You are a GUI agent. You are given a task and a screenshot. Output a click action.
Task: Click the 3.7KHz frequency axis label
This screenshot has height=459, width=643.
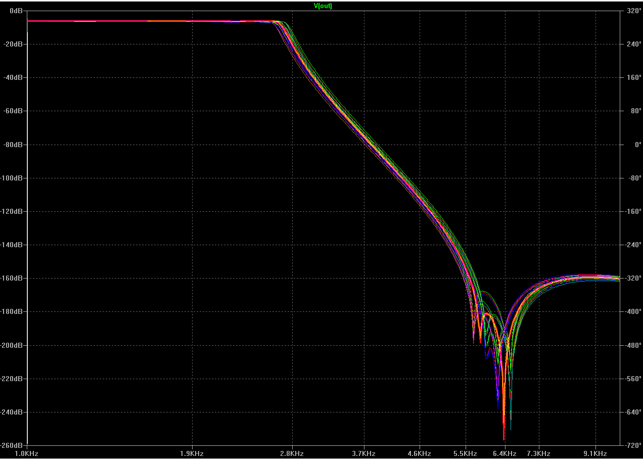tap(364, 453)
